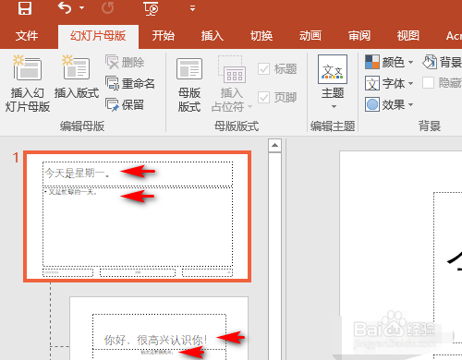Switch to the 插入 tab

[x=213, y=36]
